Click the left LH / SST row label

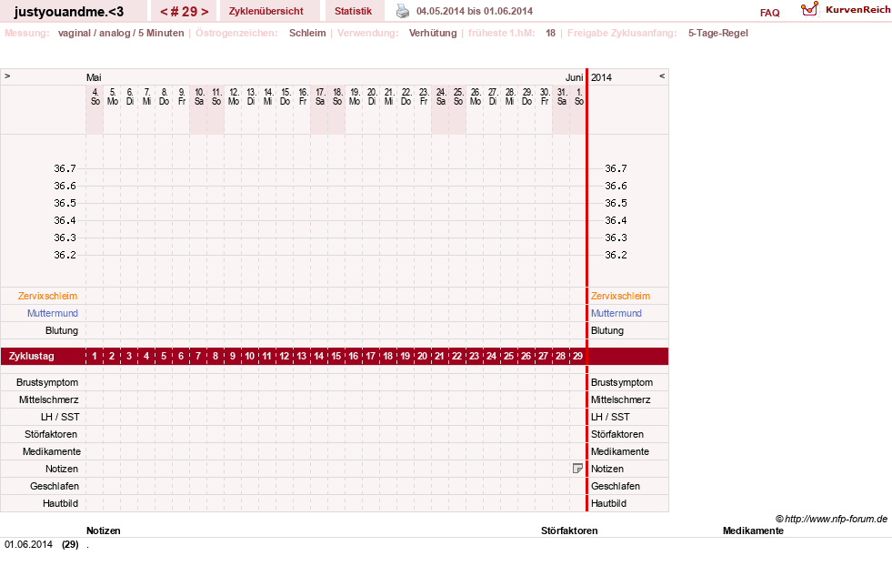tap(60, 417)
